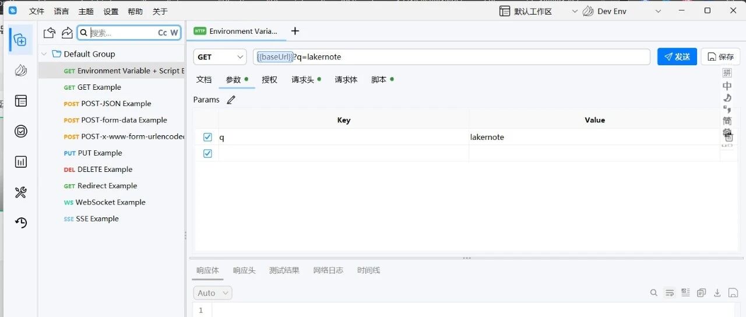Click the lakernote value cell
Image resolution: width=746 pixels, height=317 pixels.
point(594,137)
